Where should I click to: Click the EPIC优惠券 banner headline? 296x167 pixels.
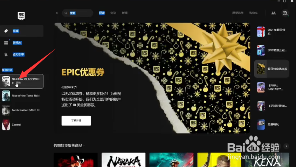coord(83,72)
